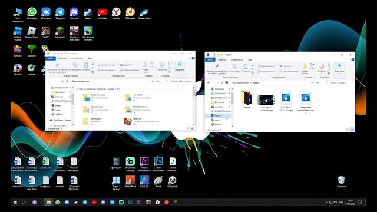Select the Roblox Studio desktop icon
Viewport: 377px width, 212px height.
[18, 34]
